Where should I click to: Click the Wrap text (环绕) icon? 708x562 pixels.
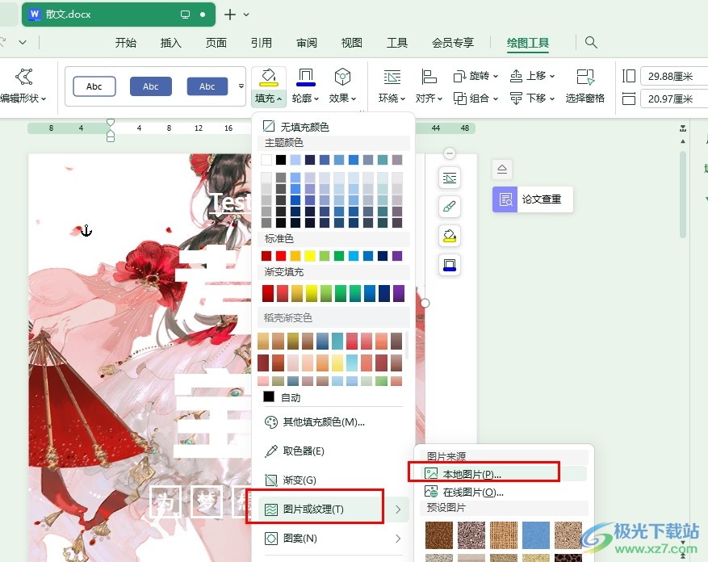tap(392, 77)
